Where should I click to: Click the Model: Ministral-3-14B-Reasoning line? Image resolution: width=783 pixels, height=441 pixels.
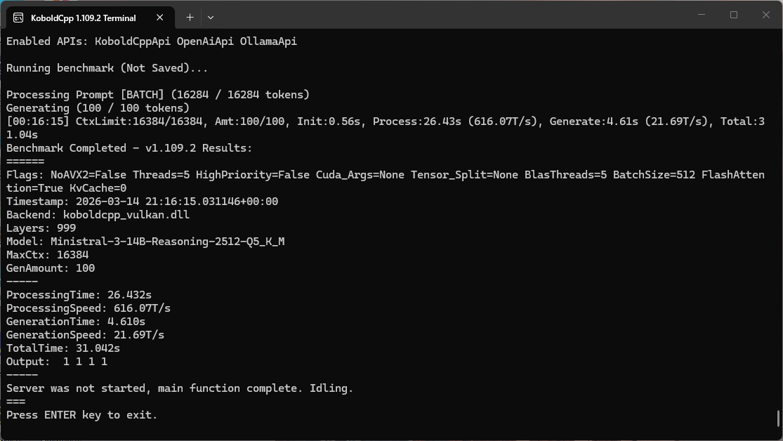[x=145, y=242]
